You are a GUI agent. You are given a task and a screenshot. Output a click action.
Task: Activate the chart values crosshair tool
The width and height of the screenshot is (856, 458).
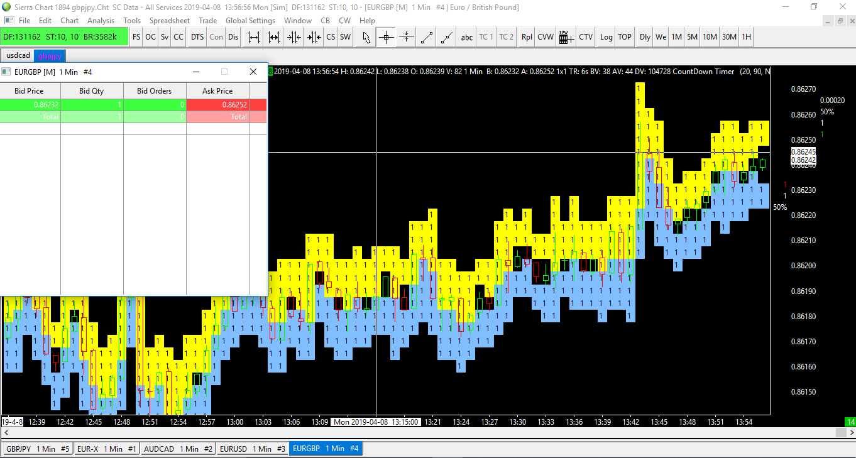click(x=387, y=37)
